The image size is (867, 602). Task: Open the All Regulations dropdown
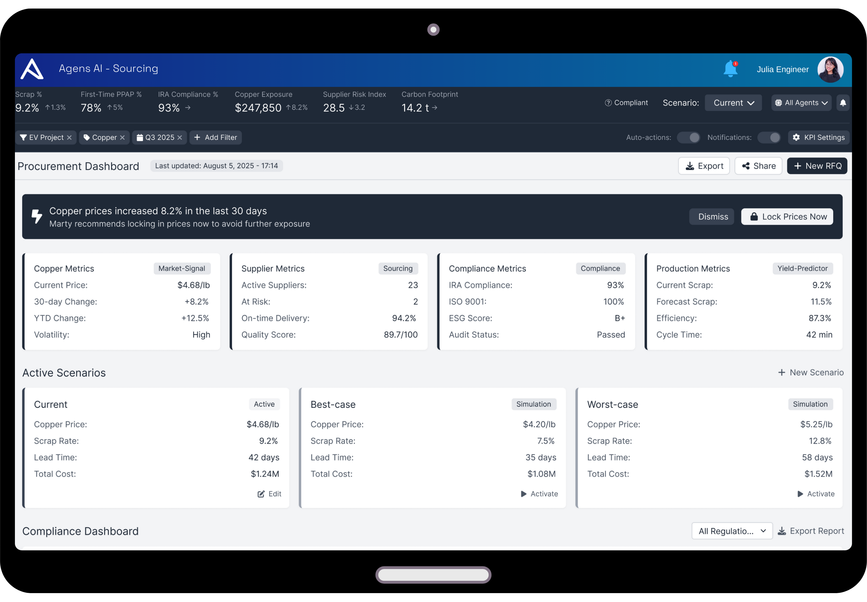coord(732,531)
